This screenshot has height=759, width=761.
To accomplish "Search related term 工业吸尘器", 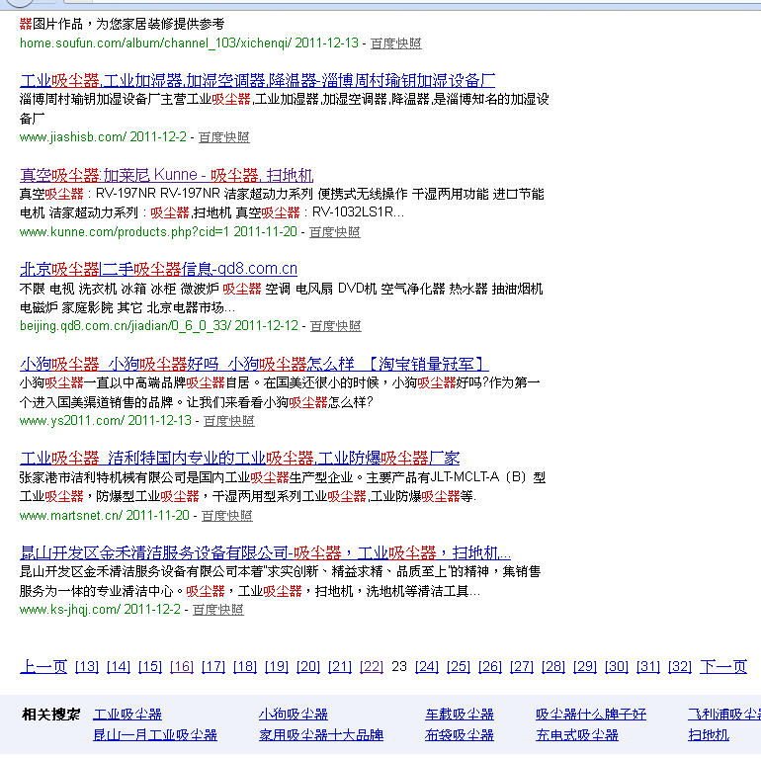I will pyautogui.click(x=127, y=715).
